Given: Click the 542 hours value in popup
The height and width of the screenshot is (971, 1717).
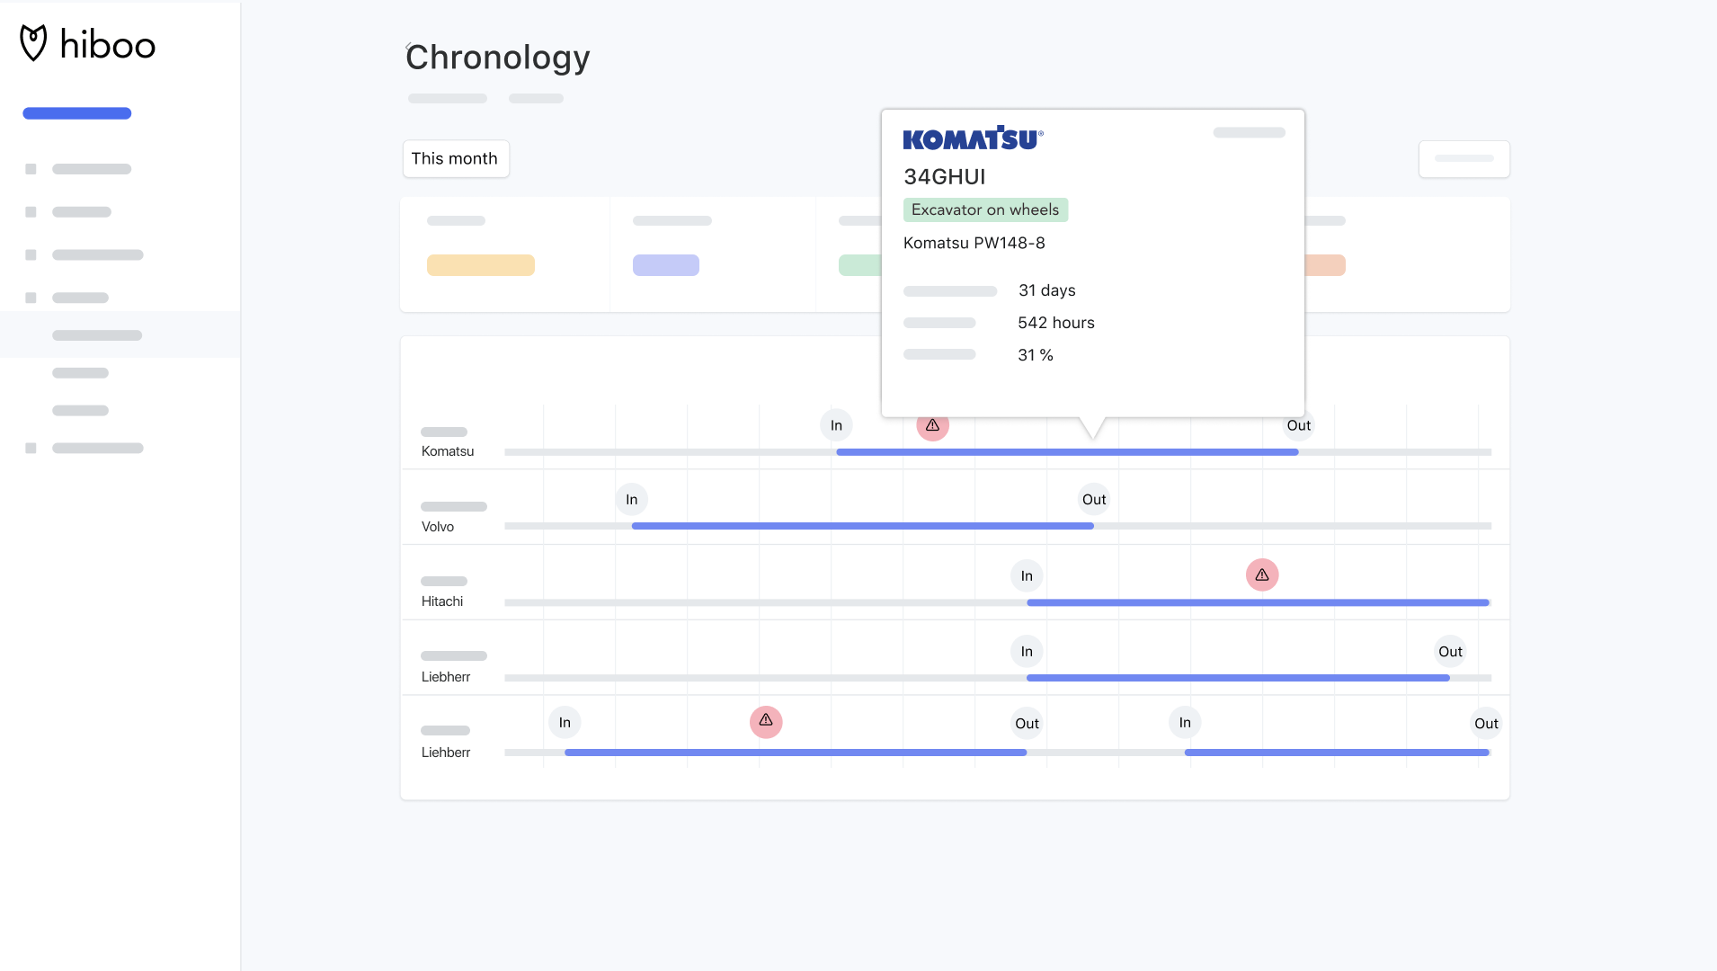Looking at the screenshot, I should (1056, 323).
